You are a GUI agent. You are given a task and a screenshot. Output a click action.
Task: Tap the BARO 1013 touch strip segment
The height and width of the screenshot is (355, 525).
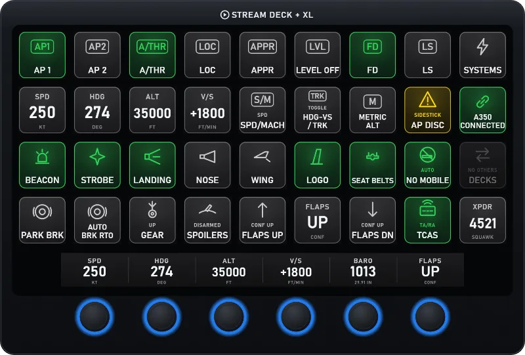point(363,270)
